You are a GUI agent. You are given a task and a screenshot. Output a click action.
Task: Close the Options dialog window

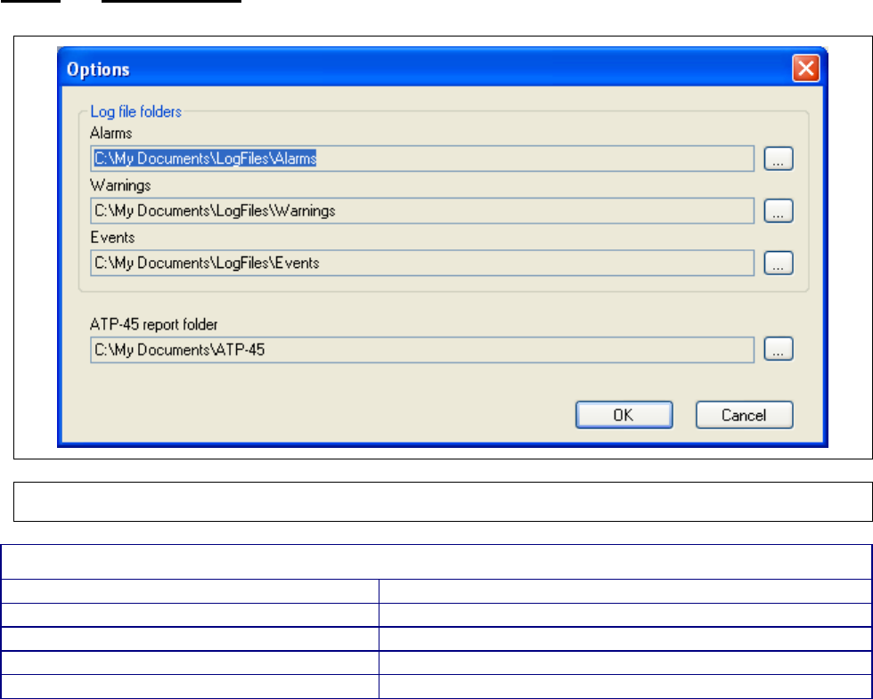[x=805, y=69]
